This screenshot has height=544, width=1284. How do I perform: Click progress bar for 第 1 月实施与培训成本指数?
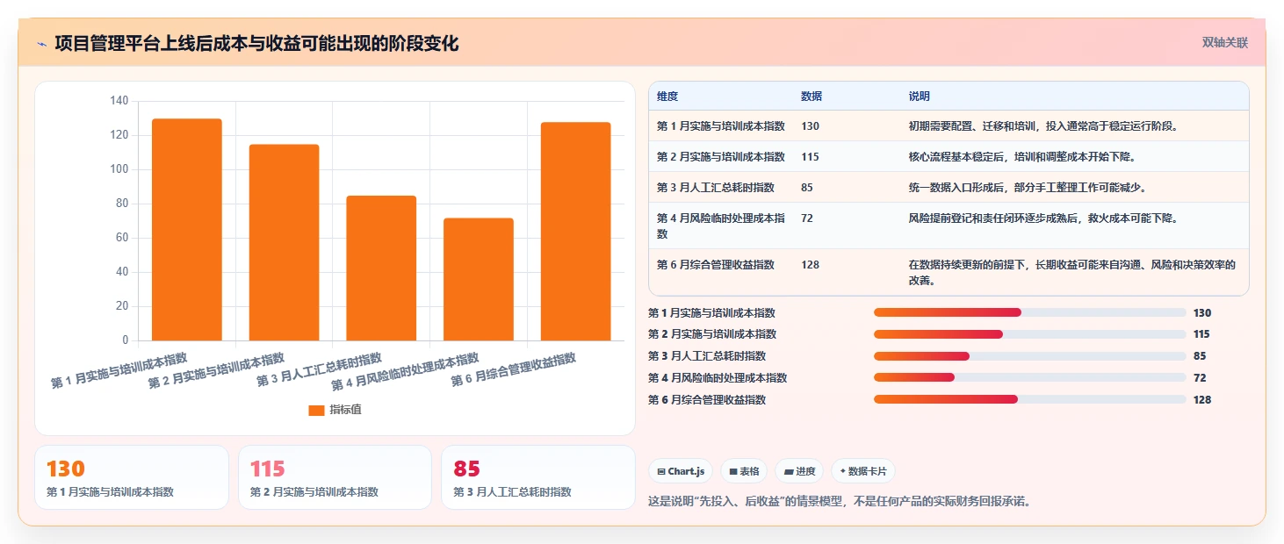[x=1030, y=312]
